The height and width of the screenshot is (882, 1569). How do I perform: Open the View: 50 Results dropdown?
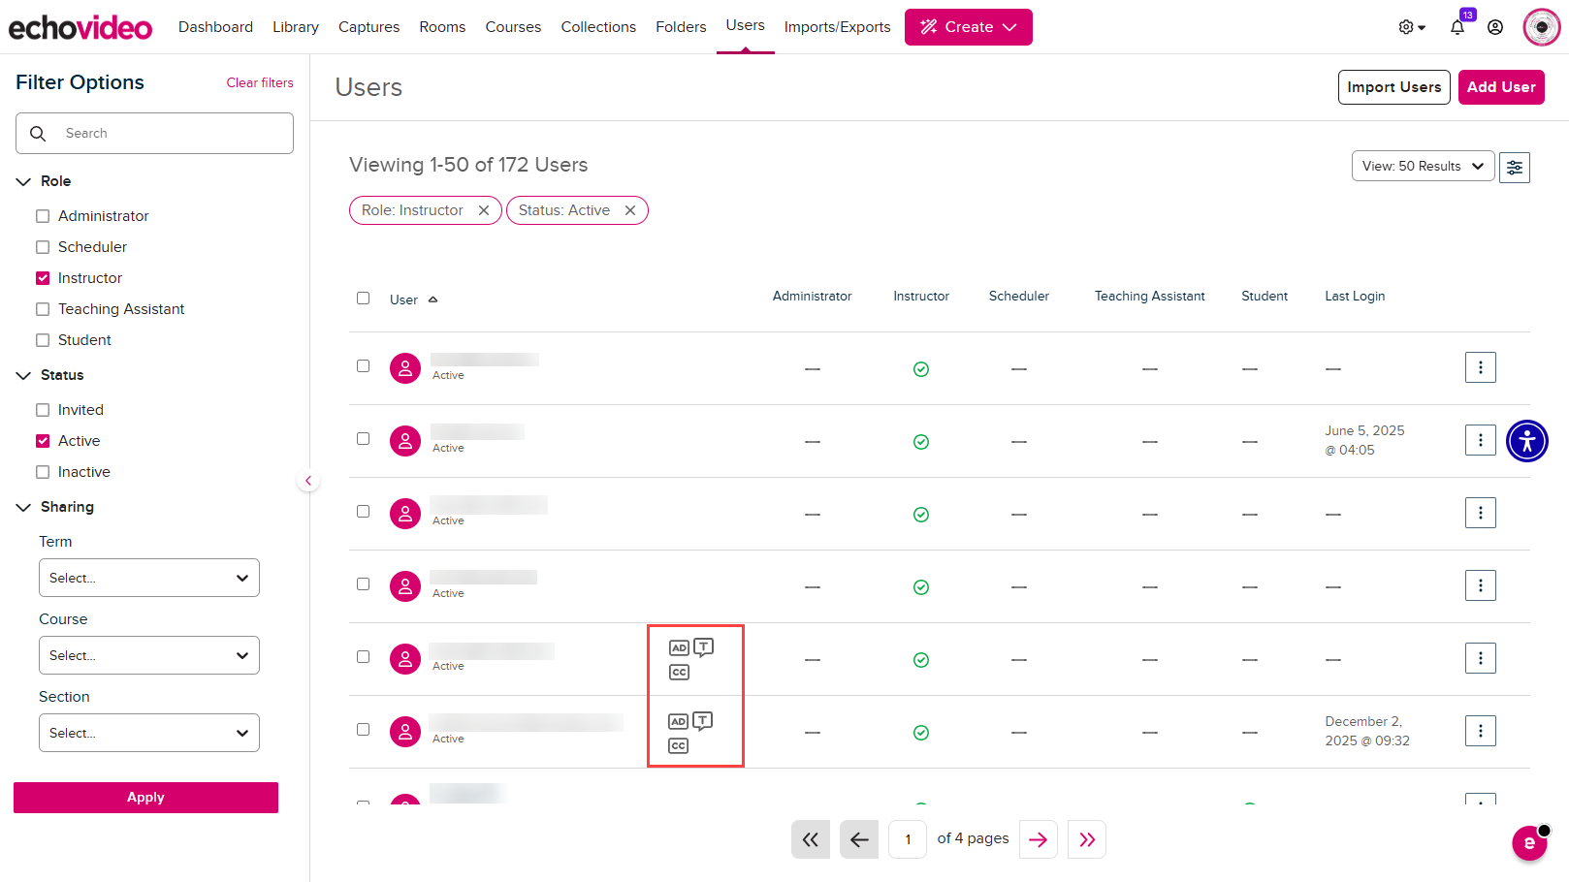coord(1423,166)
